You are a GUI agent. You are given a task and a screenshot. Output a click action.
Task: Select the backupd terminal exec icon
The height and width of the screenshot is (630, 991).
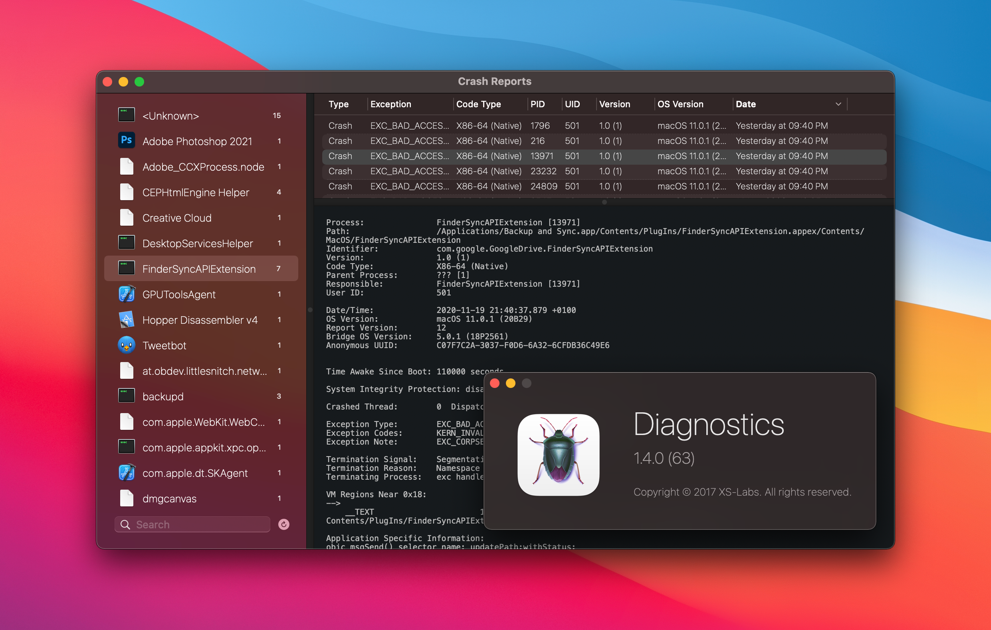126,396
